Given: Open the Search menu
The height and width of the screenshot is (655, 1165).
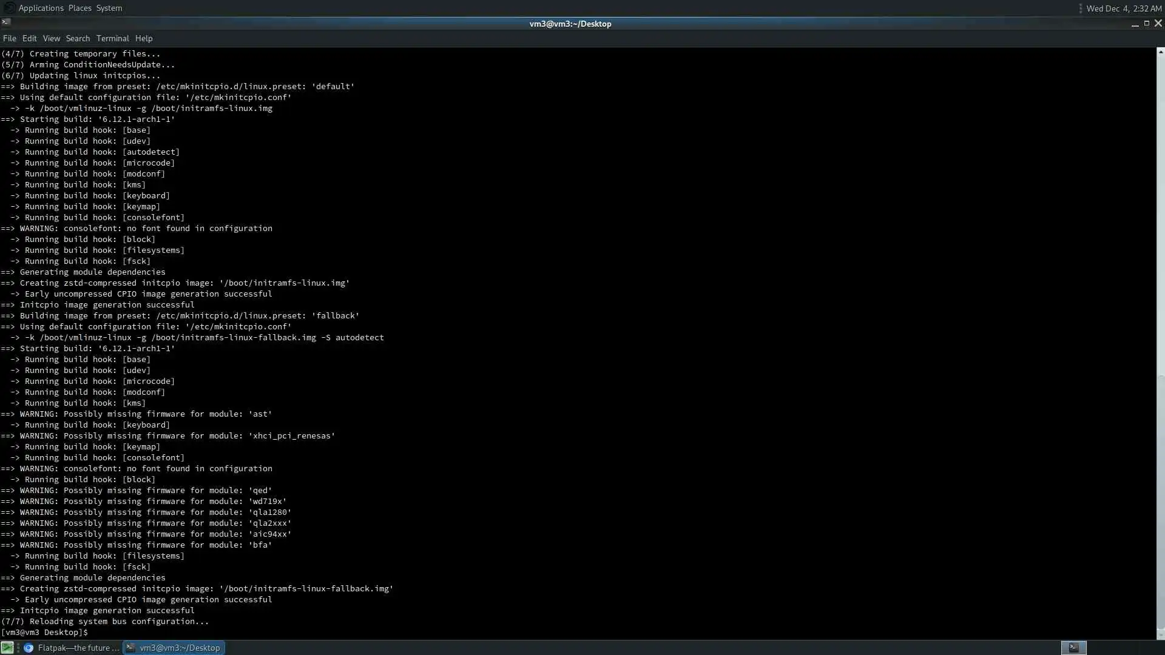Looking at the screenshot, I should [x=78, y=38].
